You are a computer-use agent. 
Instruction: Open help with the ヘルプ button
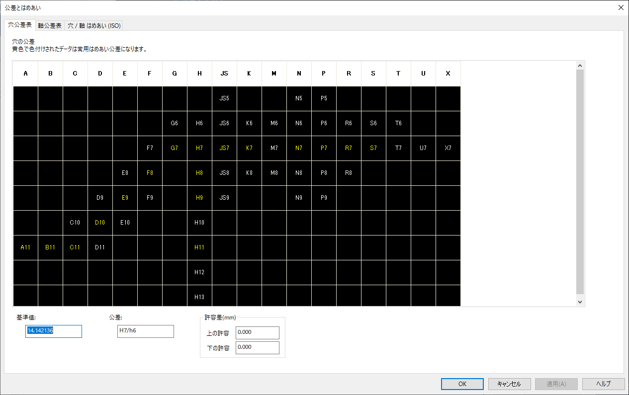pyautogui.click(x=603, y=384)
